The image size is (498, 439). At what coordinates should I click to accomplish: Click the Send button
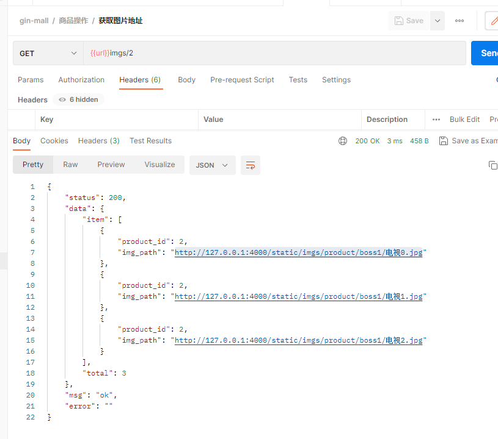tap(485, 53)
